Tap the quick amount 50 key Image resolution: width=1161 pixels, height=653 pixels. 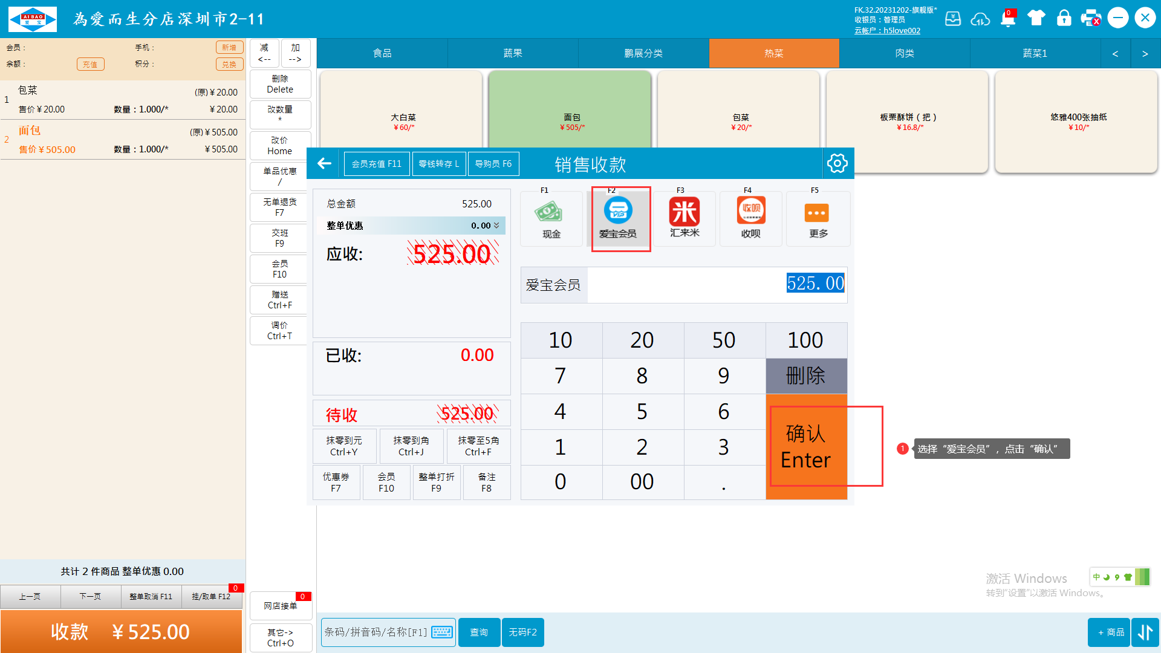point(724,340)
